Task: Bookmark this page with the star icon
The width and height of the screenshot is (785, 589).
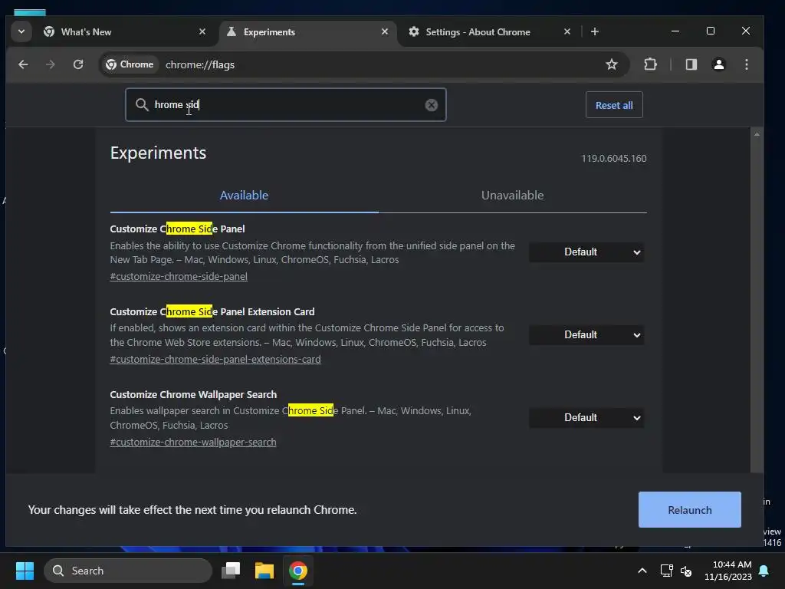Action: 611,64
